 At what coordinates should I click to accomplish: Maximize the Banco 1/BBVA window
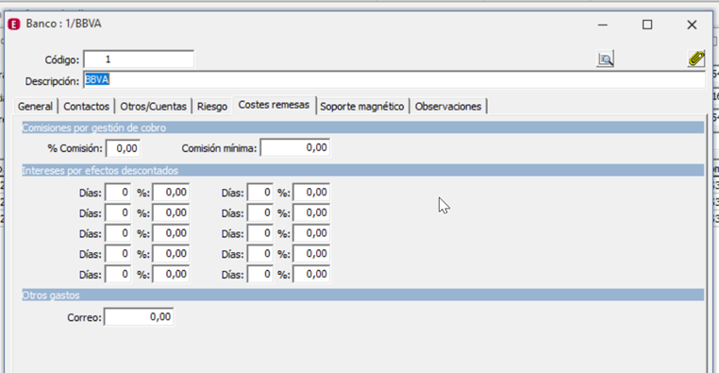click(x=647, y=25)
